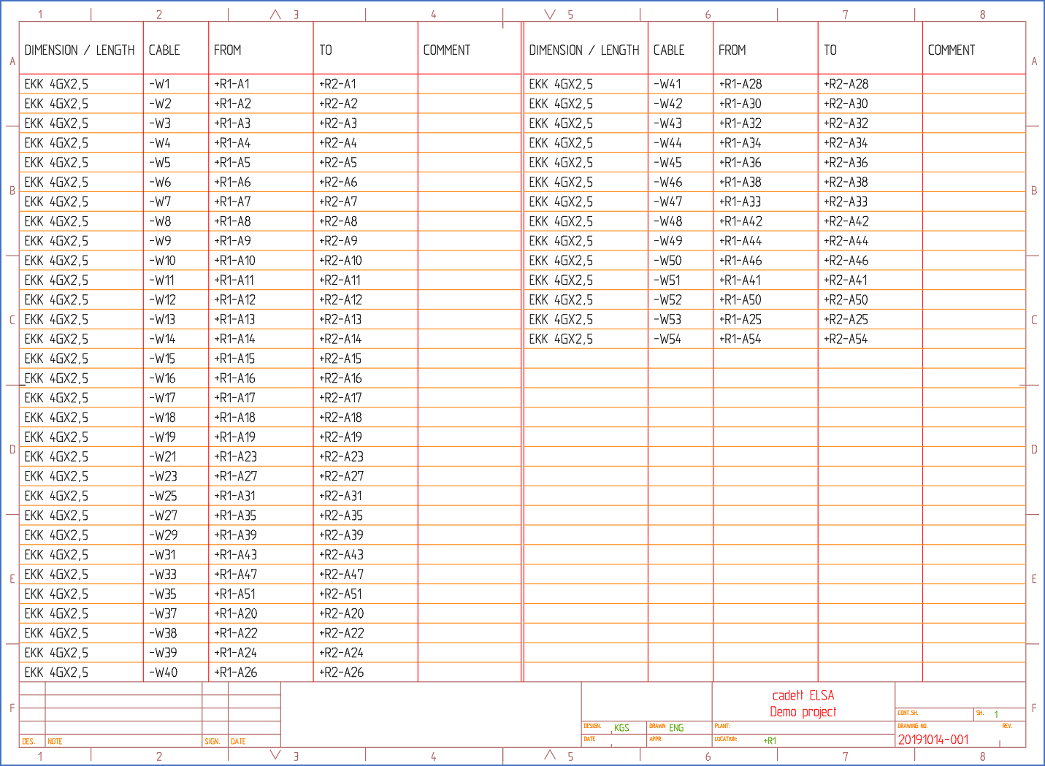Click the "+R2-A12" destination cell
1045x766 pixels.
pos(340,300)
